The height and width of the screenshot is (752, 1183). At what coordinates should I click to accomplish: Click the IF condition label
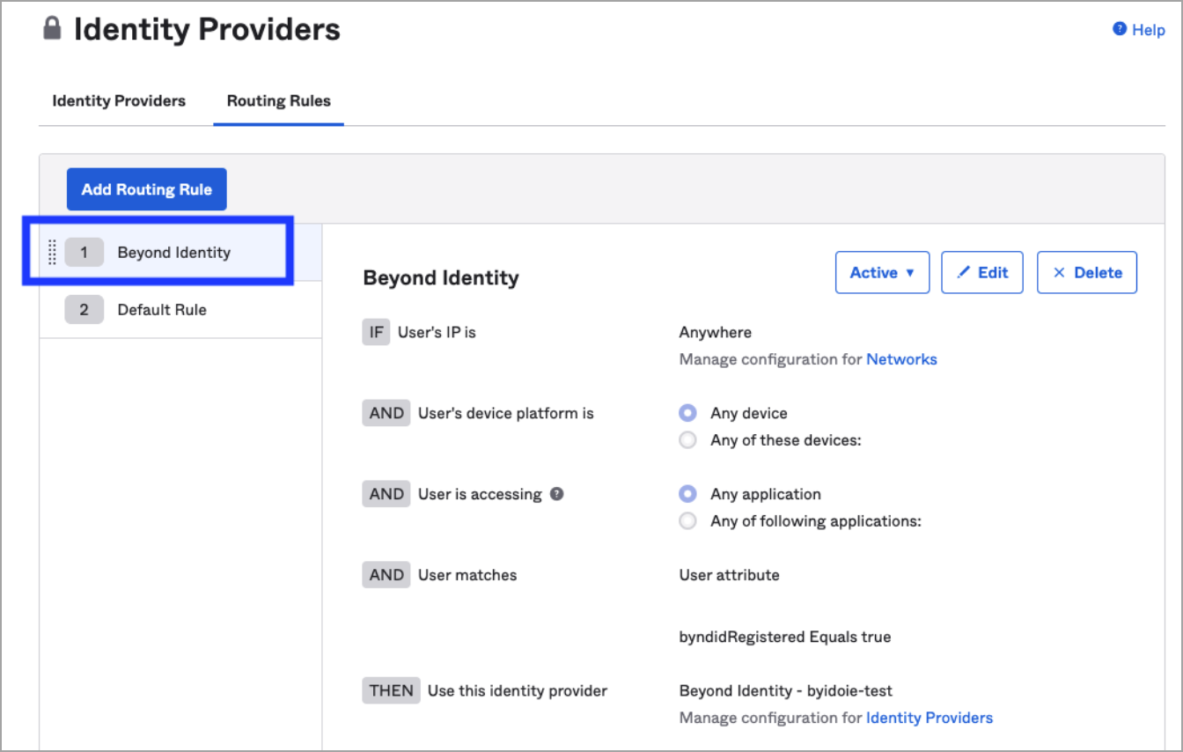tap(376, 333)
